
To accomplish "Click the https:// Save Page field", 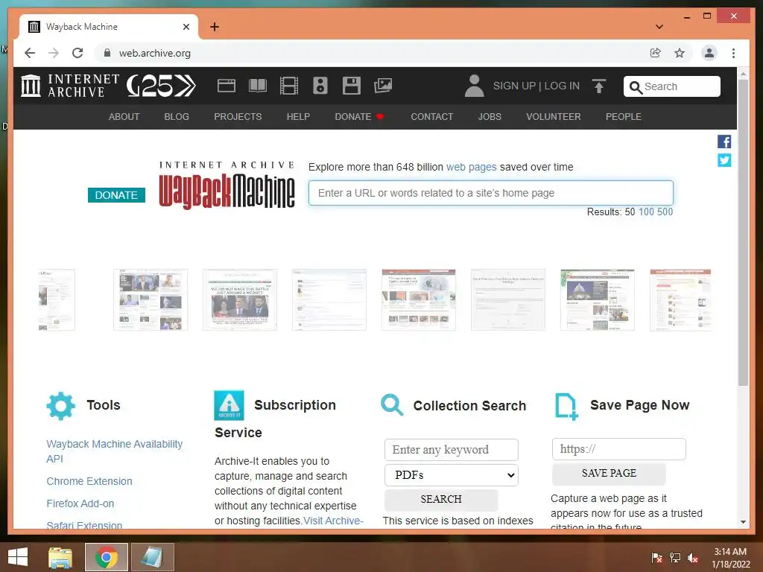I will [x=619, y=449].
